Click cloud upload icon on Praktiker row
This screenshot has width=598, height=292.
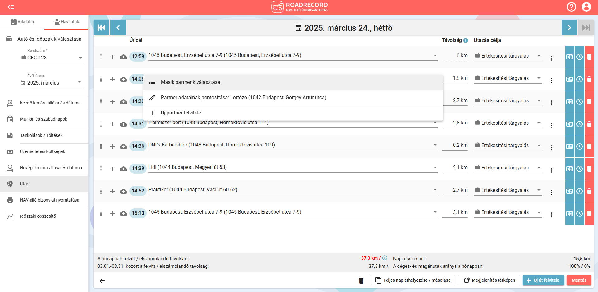[124, 191]
